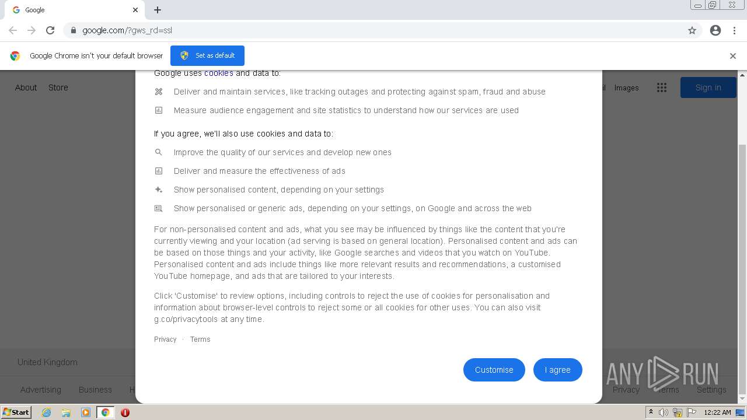Open the Action Center flag icon

[x=692, y=412]
